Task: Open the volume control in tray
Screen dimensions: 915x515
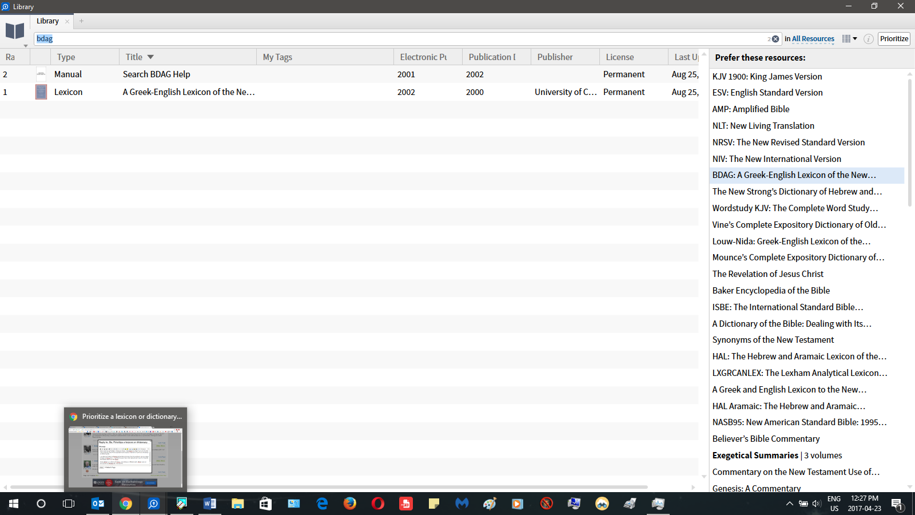Action: pyautogui.click(x=817, y=504)
